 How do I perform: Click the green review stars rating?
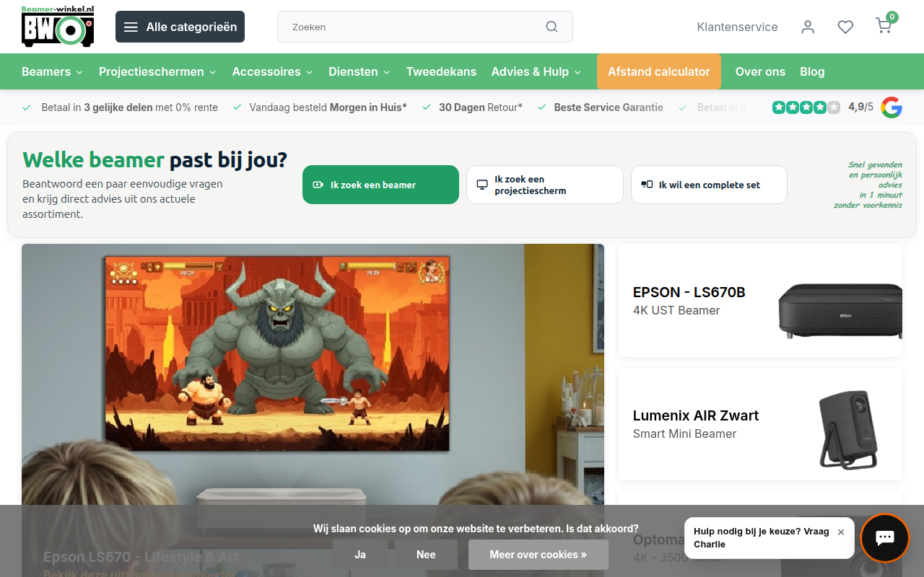[x=806, y=107]
